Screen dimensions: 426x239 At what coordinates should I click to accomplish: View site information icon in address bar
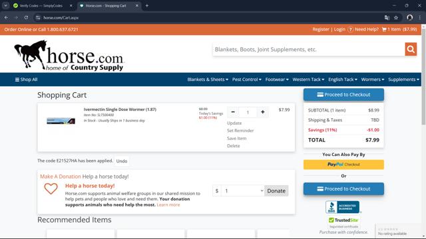coord(38,18)
